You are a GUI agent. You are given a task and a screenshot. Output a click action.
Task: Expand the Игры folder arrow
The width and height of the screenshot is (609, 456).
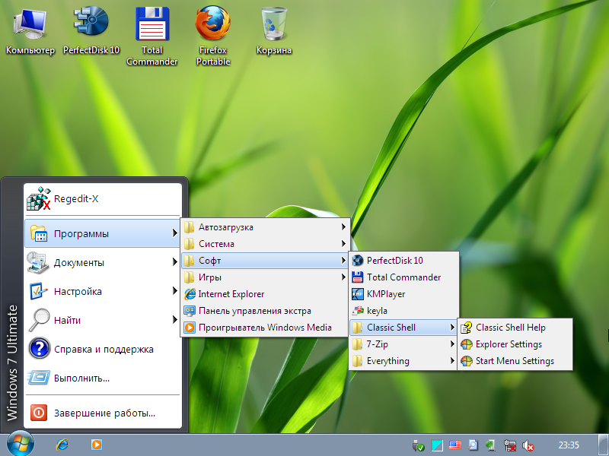coord(343,277)
